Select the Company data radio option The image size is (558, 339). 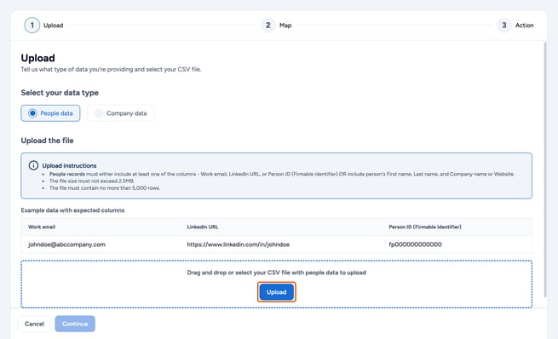click(x=121, y=113)
